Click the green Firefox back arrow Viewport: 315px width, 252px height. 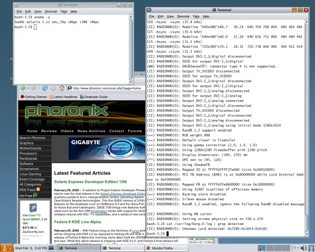point(23,88)
